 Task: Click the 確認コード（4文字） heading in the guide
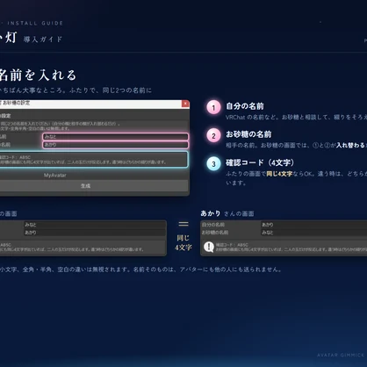coord(260,162)
